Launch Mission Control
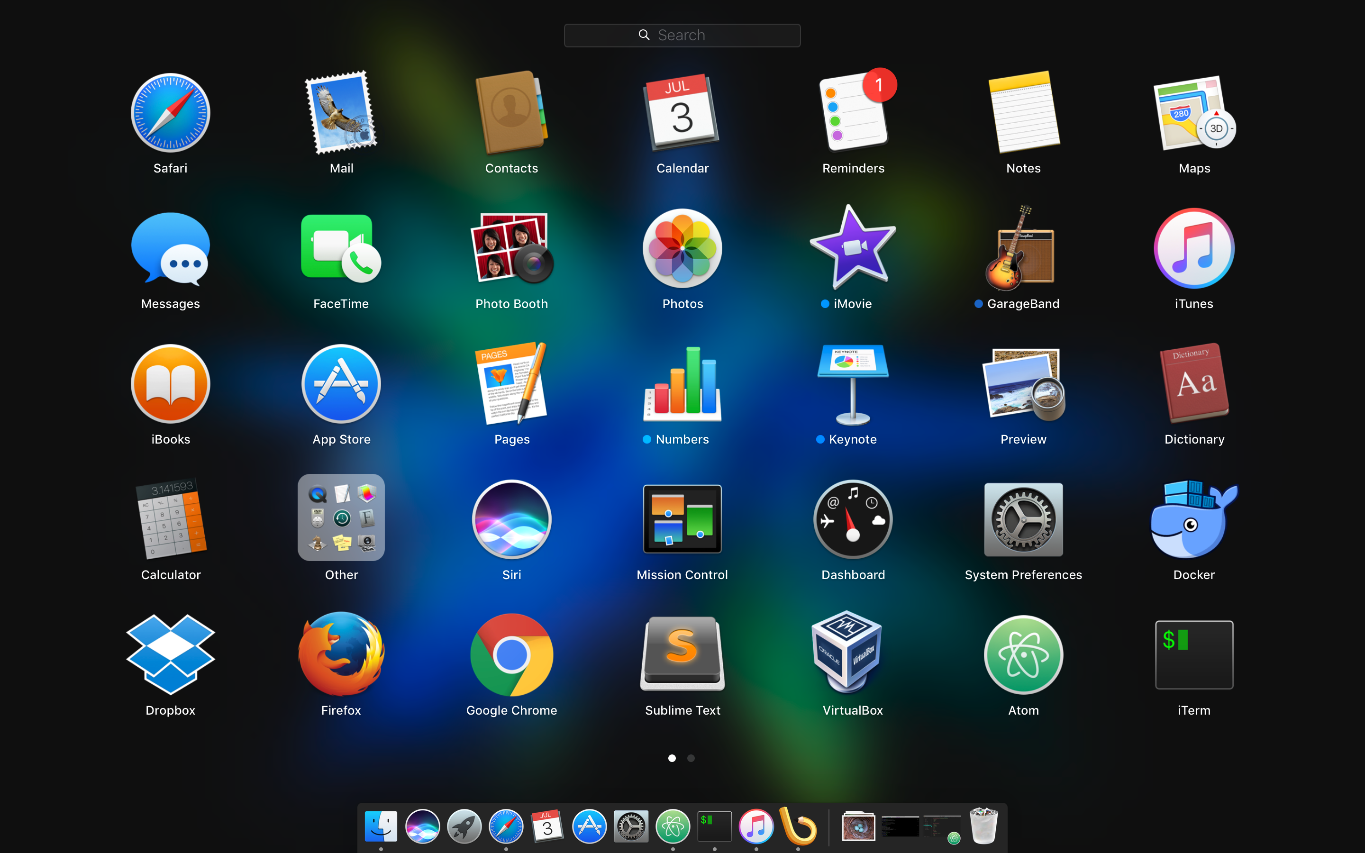This screenshot has width=1365, height=853. tap(682, 519)
